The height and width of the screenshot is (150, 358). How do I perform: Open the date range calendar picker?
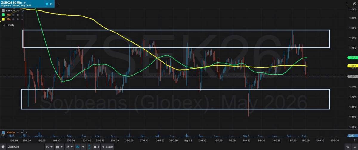[59, 147]
